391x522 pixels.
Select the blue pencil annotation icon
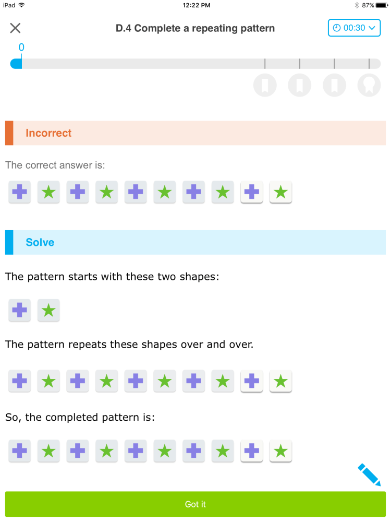(x=369, y=474)
